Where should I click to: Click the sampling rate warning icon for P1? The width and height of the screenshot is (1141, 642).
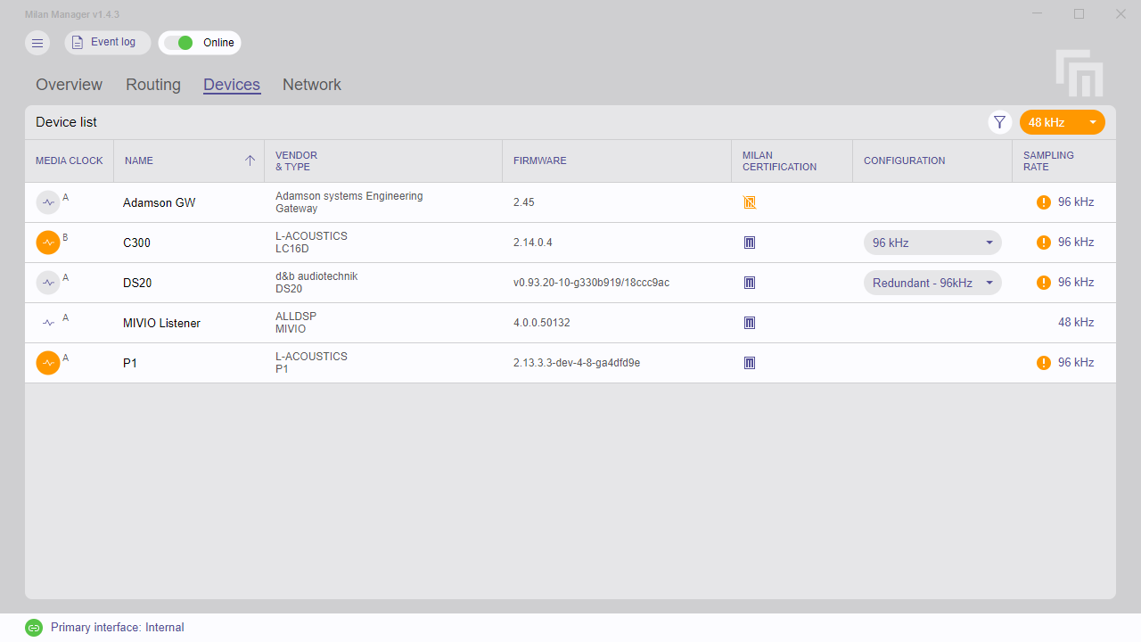(x=1044, y=363)
